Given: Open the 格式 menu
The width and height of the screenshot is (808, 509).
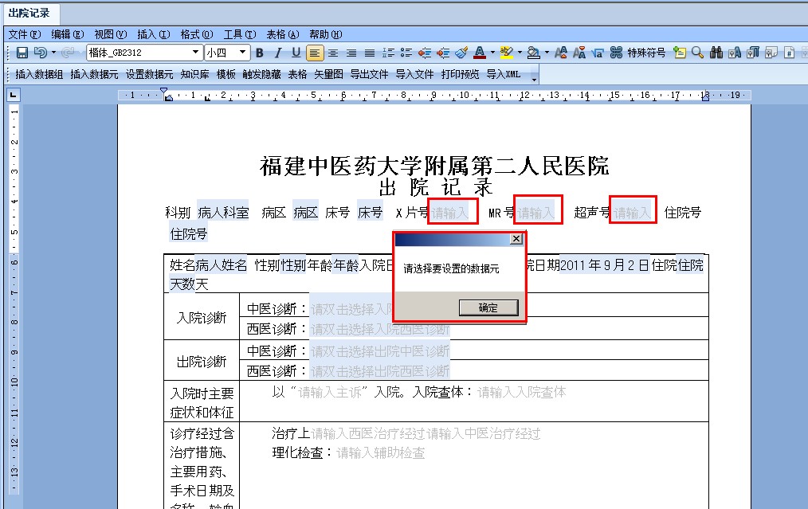Looking at the screenshot, I should click(196, 34).
